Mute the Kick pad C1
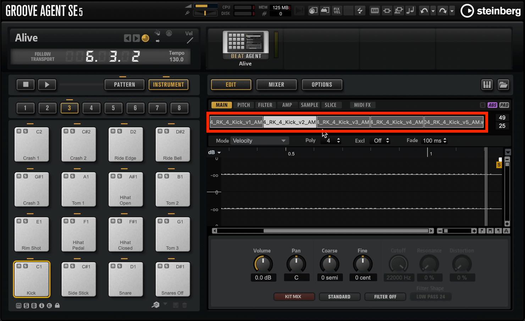Image resolution: width=525 pixels, height=321 pixels. [x=19, y=266]
